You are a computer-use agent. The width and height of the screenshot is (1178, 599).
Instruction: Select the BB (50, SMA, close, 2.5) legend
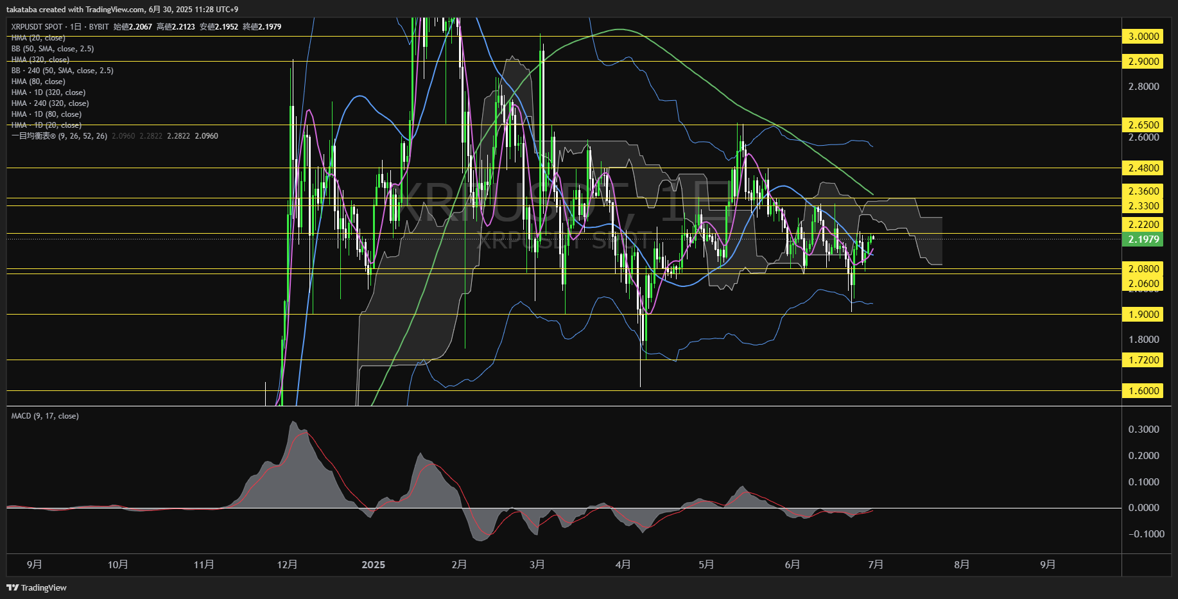(53, 49)
